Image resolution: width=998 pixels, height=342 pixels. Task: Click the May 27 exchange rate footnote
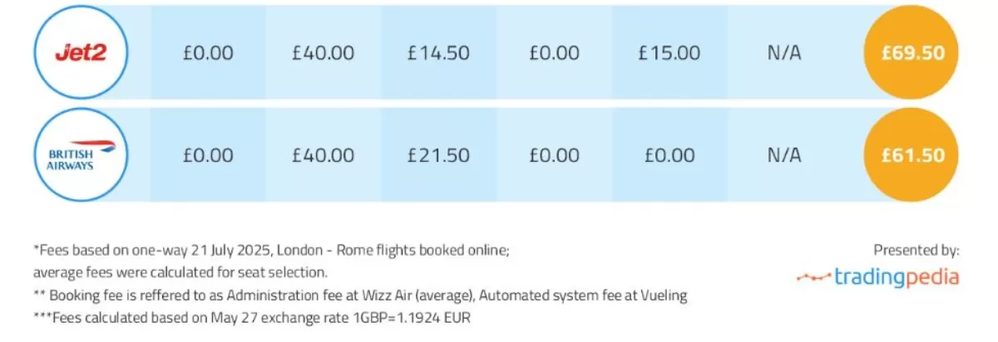(x=254, y=318)
